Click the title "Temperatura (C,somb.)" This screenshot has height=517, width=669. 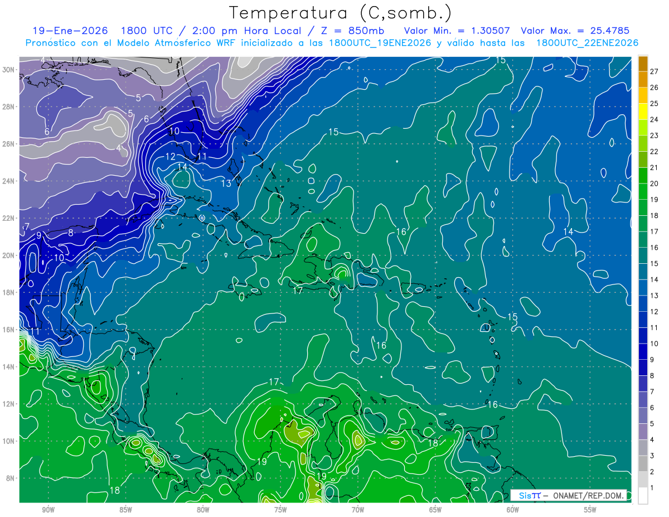tap(341, 13)
